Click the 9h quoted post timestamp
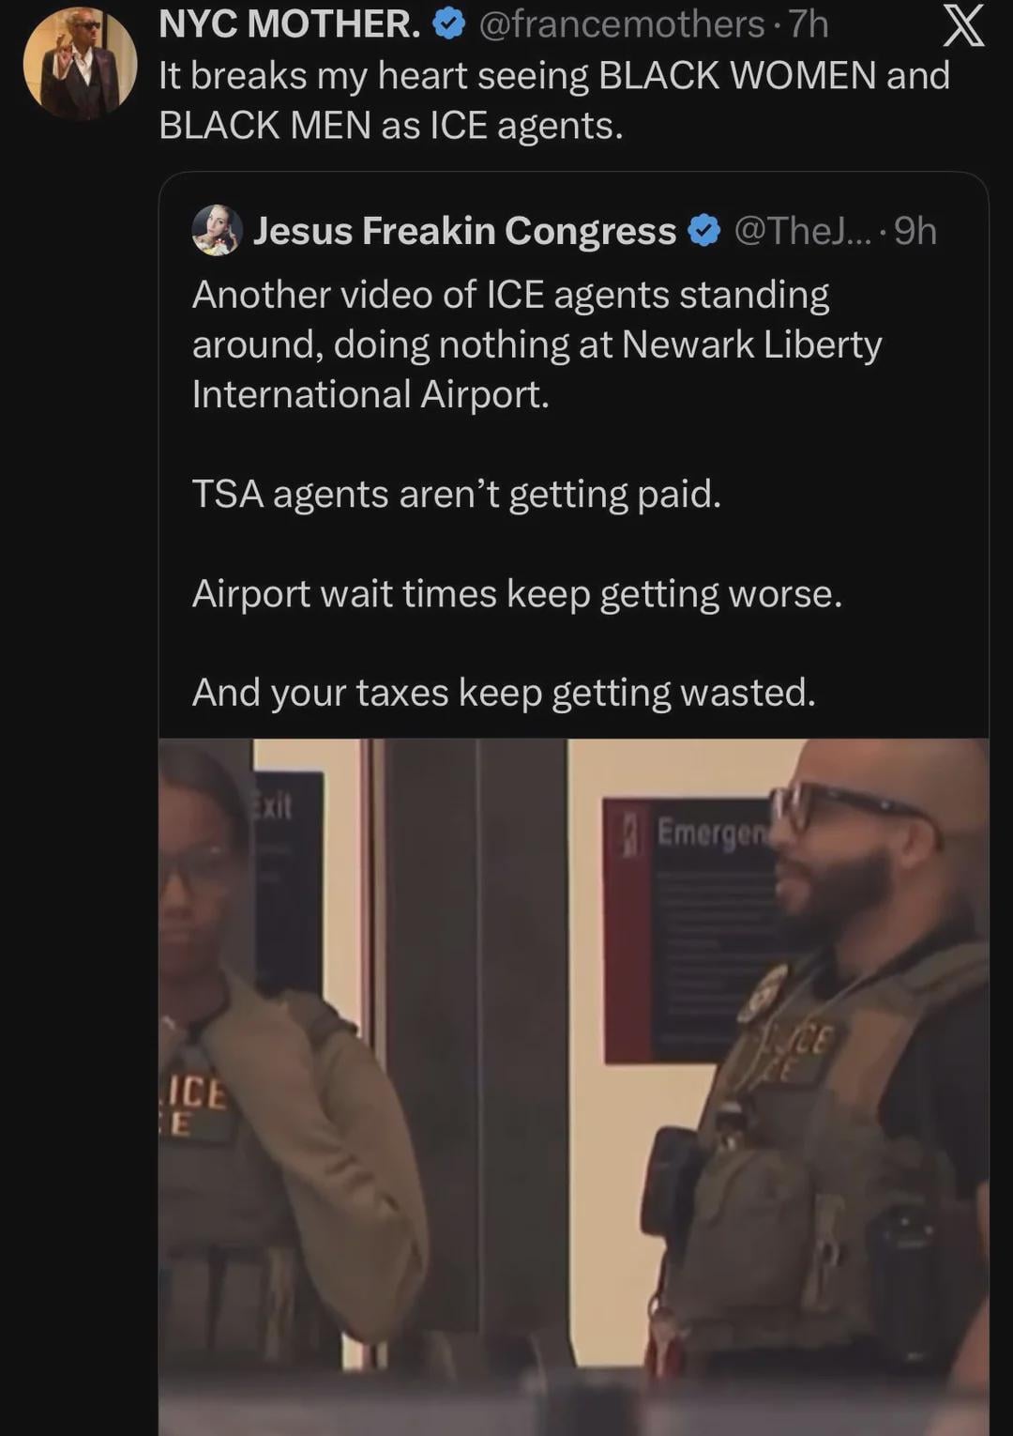Viewport: 1013px width, 1436px height. pos(915,231)
